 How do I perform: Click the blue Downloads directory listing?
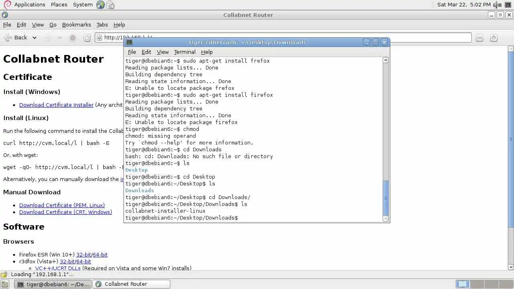click(140, 190)
